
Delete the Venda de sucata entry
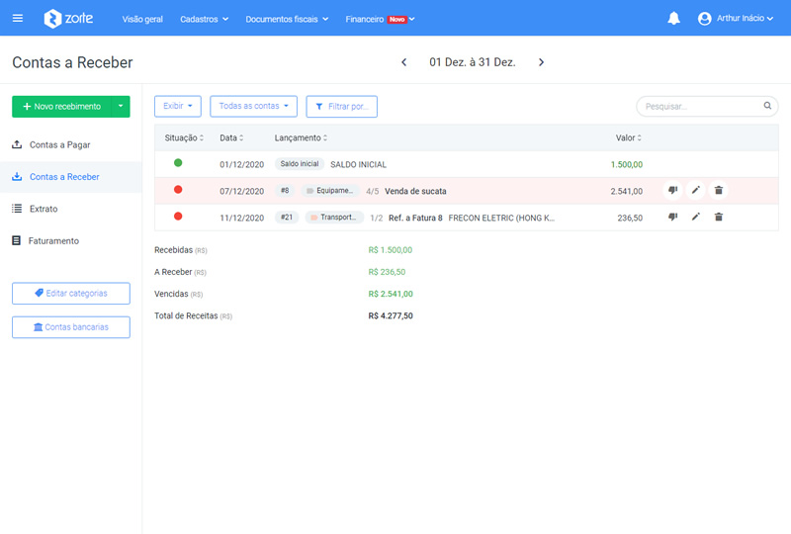point(719,190)
